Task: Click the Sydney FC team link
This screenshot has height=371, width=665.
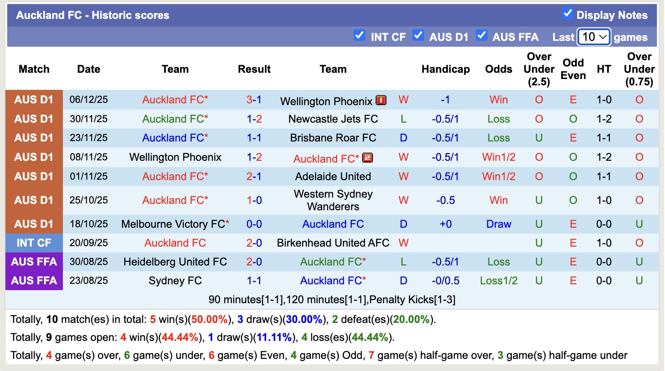Action: click(175, 280)
